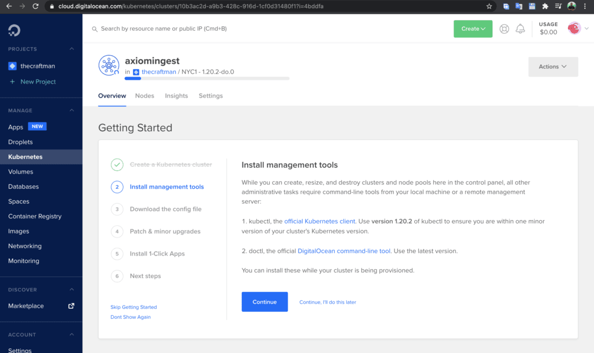Open the Actions dropdown
This screenshot has height=353, width=594.
[x=553, y=67]
